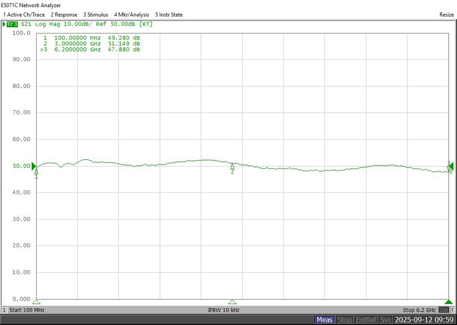
Task: Select marker 2 triangle on the trace
Action: point(232,166)
